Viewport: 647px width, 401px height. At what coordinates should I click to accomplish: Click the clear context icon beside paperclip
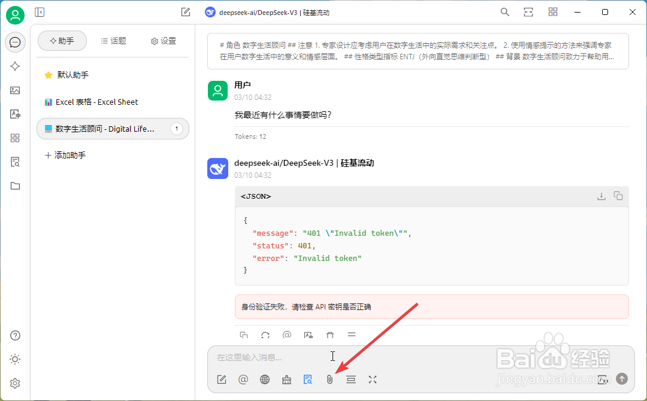coord(351,379)
